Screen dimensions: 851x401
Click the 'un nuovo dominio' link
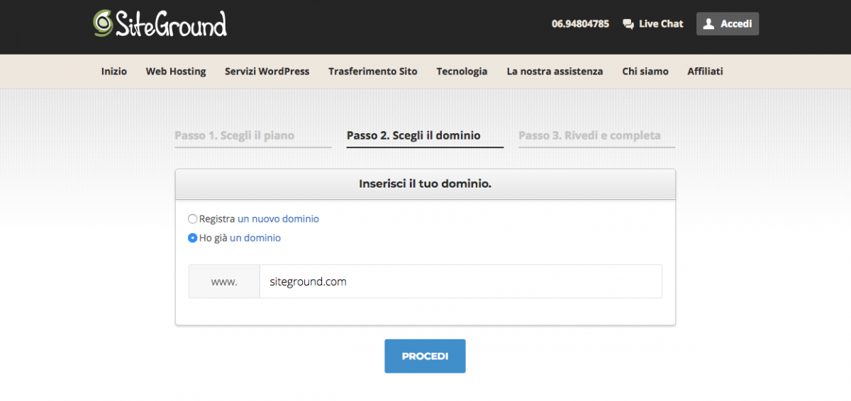[278, 219]
